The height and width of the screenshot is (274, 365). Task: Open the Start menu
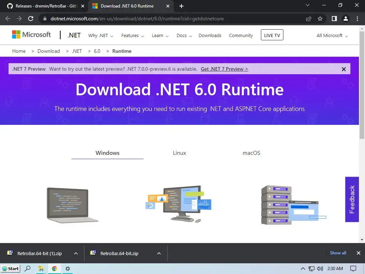(10, 269)
